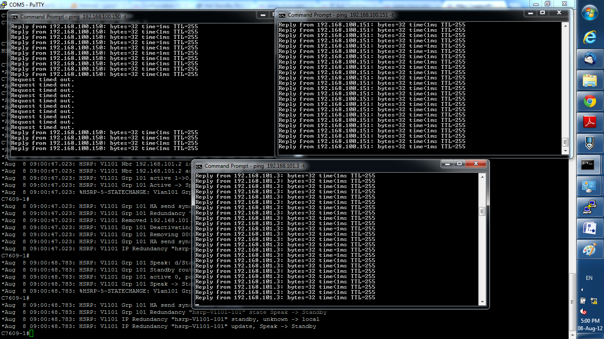Click the network warning tray icon
This screenshot has height=339, width=604.
594,301
